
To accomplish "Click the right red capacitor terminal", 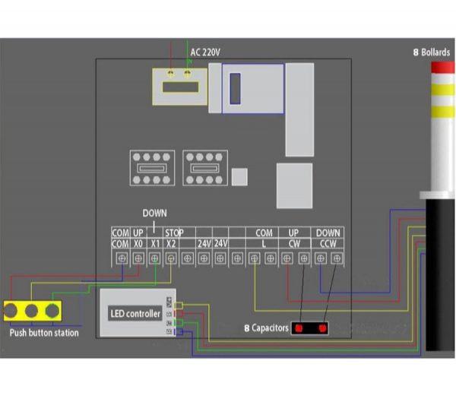I will [322, 328].
